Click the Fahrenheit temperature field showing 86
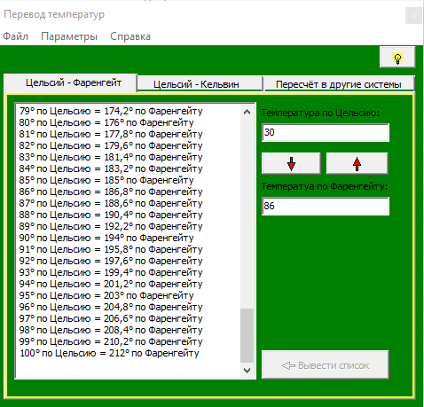The width and height of the screenshot is (424, 407). tap(326, 206)
